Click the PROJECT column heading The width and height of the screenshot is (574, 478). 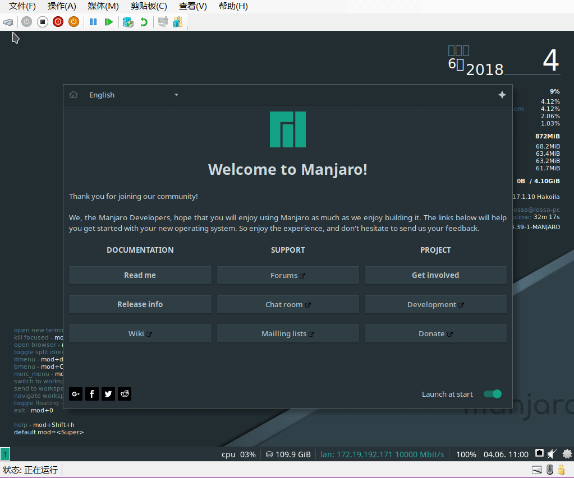[x=435, y=250]
